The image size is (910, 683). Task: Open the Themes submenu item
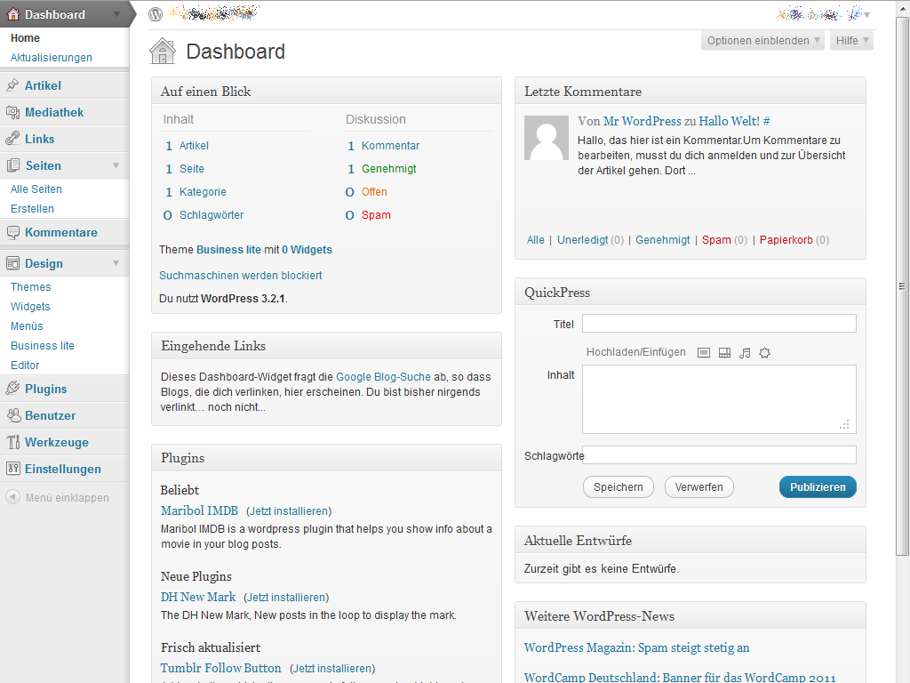point(31,287)
